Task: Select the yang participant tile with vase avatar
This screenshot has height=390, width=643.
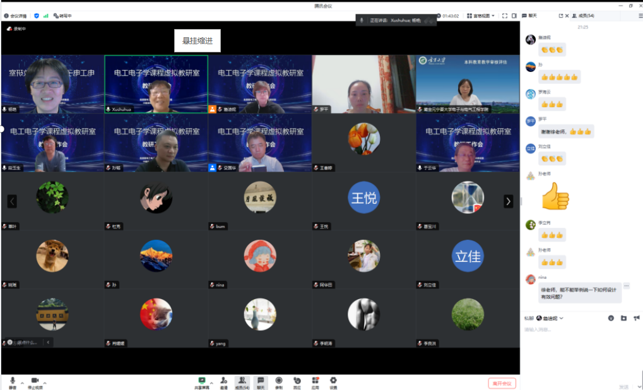Action: click(x=260, y=318)
